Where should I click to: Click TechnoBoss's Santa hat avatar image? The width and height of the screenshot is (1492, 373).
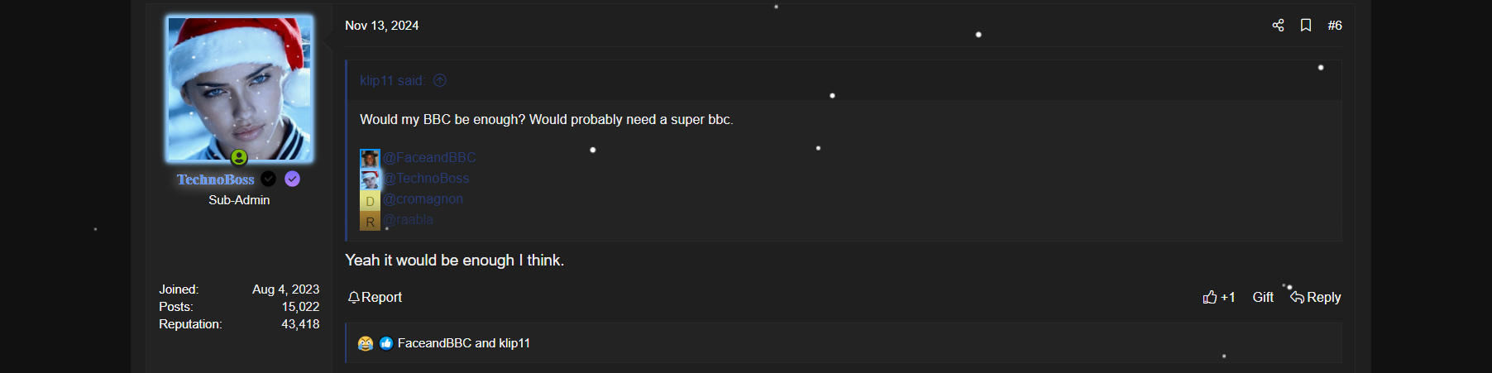(x=240, y=88)
